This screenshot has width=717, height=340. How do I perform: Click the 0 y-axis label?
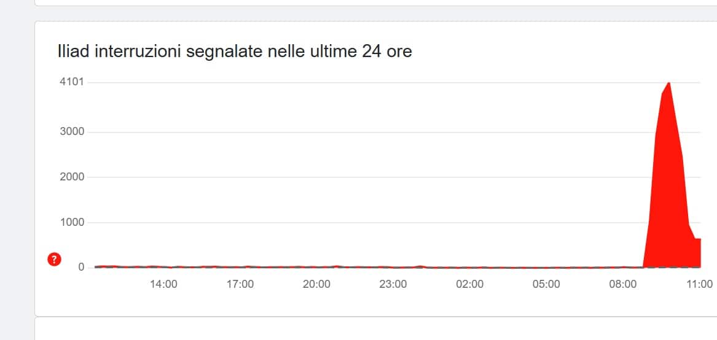click(80, 268)
